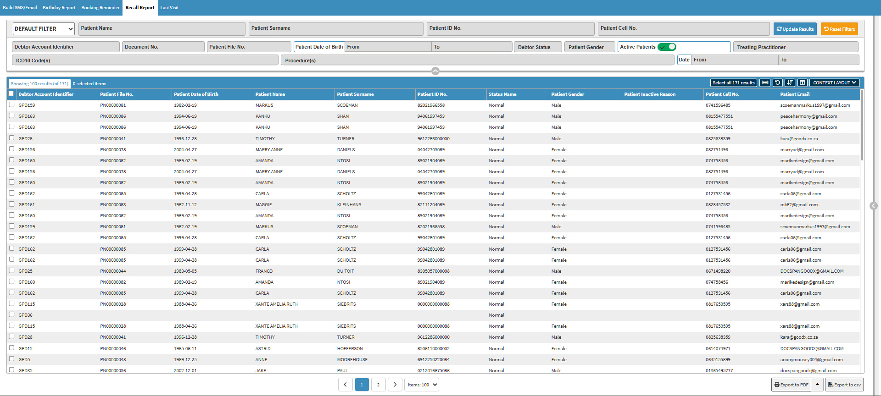The height and width of the screenshot is (396, 881).
Task: Click the reset grid layout icon
Action: 777,83
